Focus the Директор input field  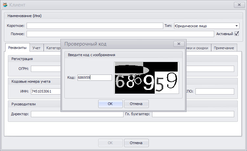pyautogui.click(x=77, y=114)
